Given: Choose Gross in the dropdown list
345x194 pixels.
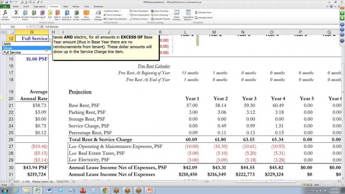Looking at the screenshot, I should coord(8,48).
